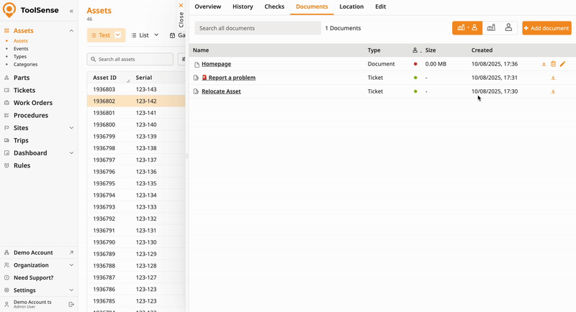
Task: Switch to the Edit tab
Action: [381, 6]
